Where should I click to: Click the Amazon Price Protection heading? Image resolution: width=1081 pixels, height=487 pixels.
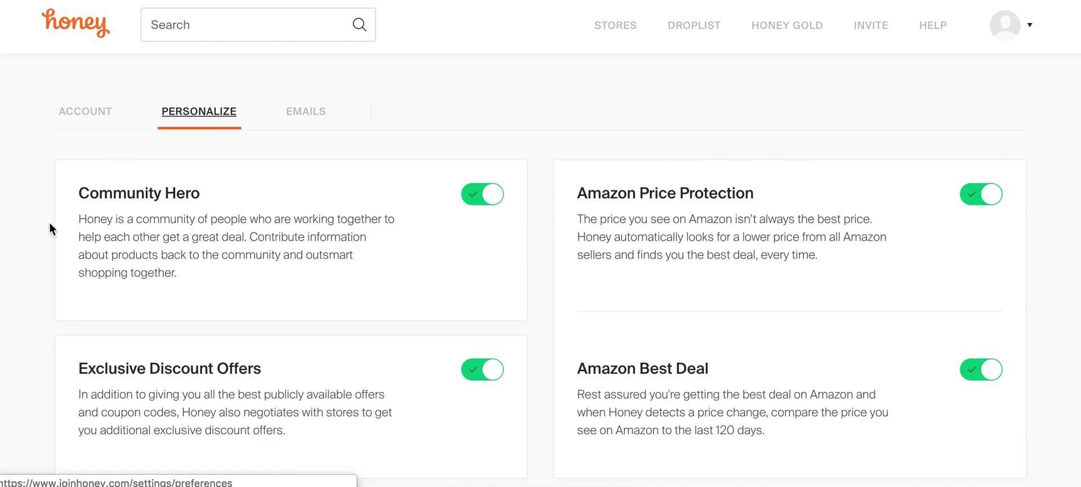(x=665, y=193)
